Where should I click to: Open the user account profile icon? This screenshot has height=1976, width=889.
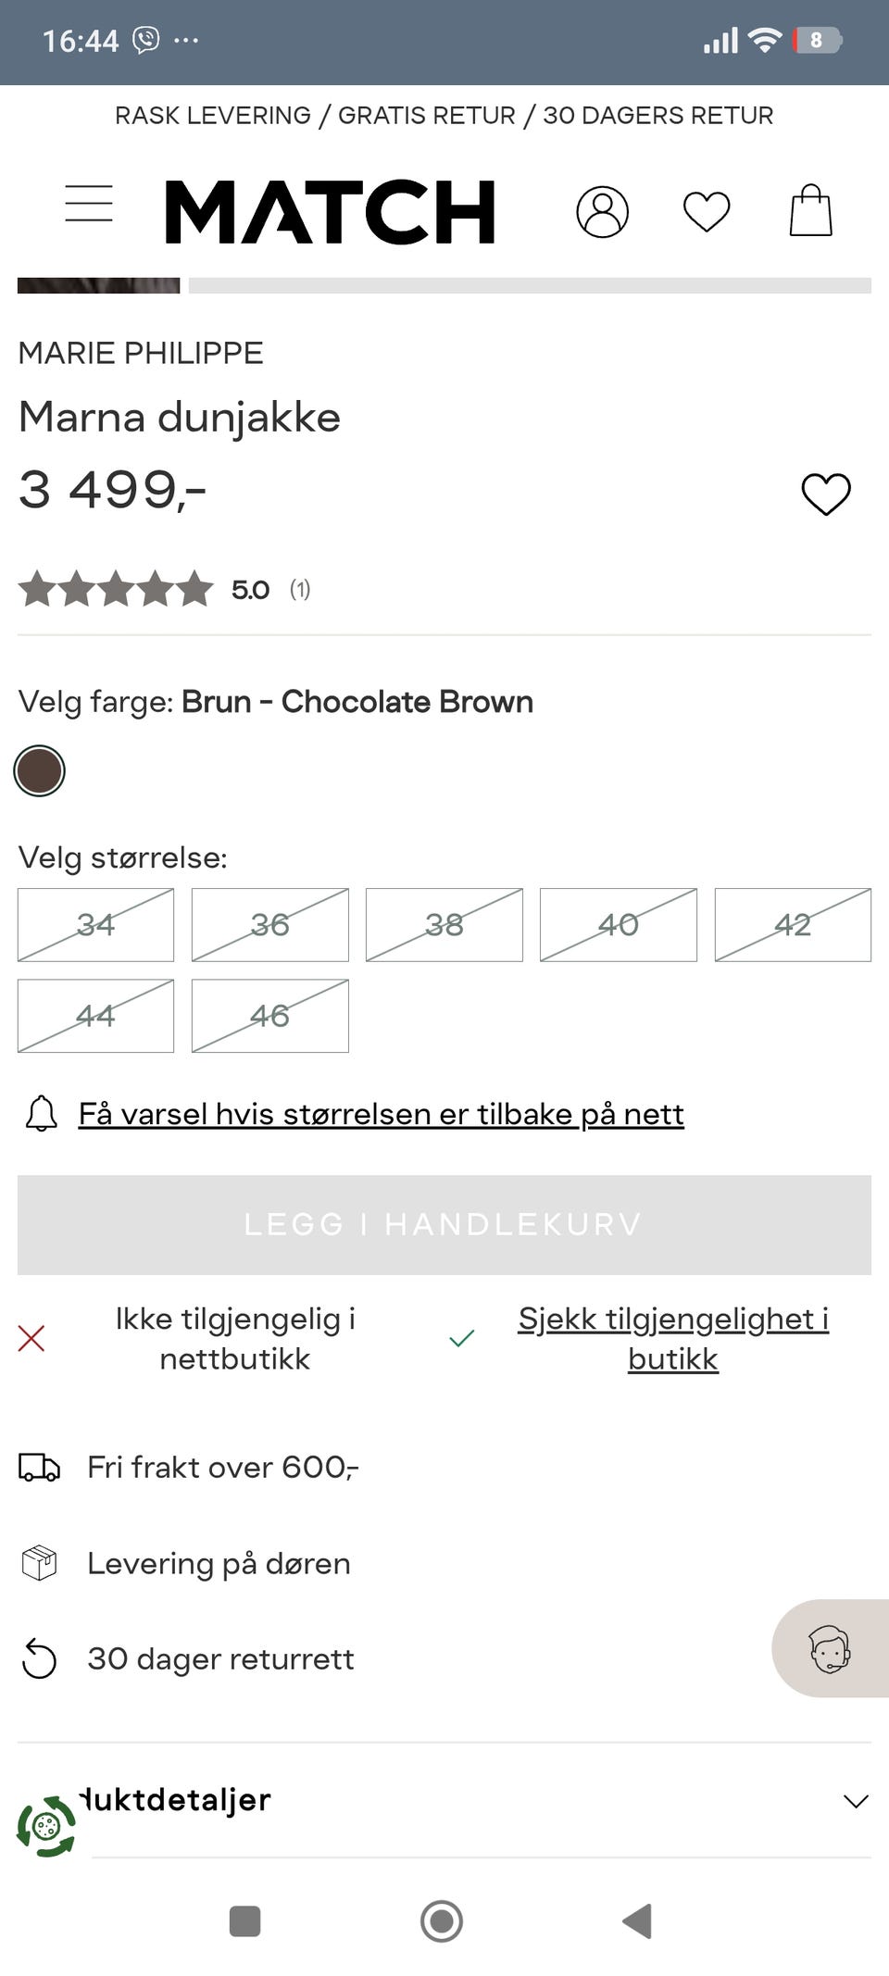[x=602, y=212]
